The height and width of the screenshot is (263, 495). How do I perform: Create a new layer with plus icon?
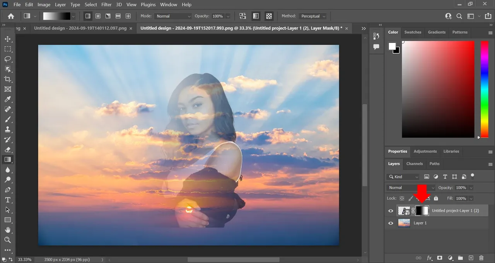tap(471, 258)
